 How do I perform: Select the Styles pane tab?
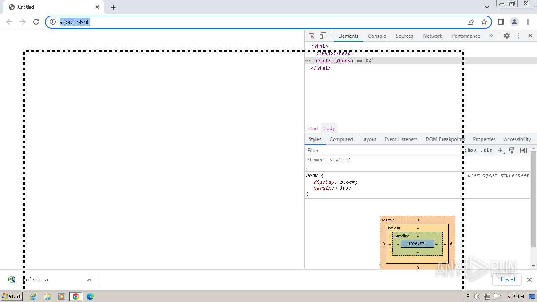[315, 139]
